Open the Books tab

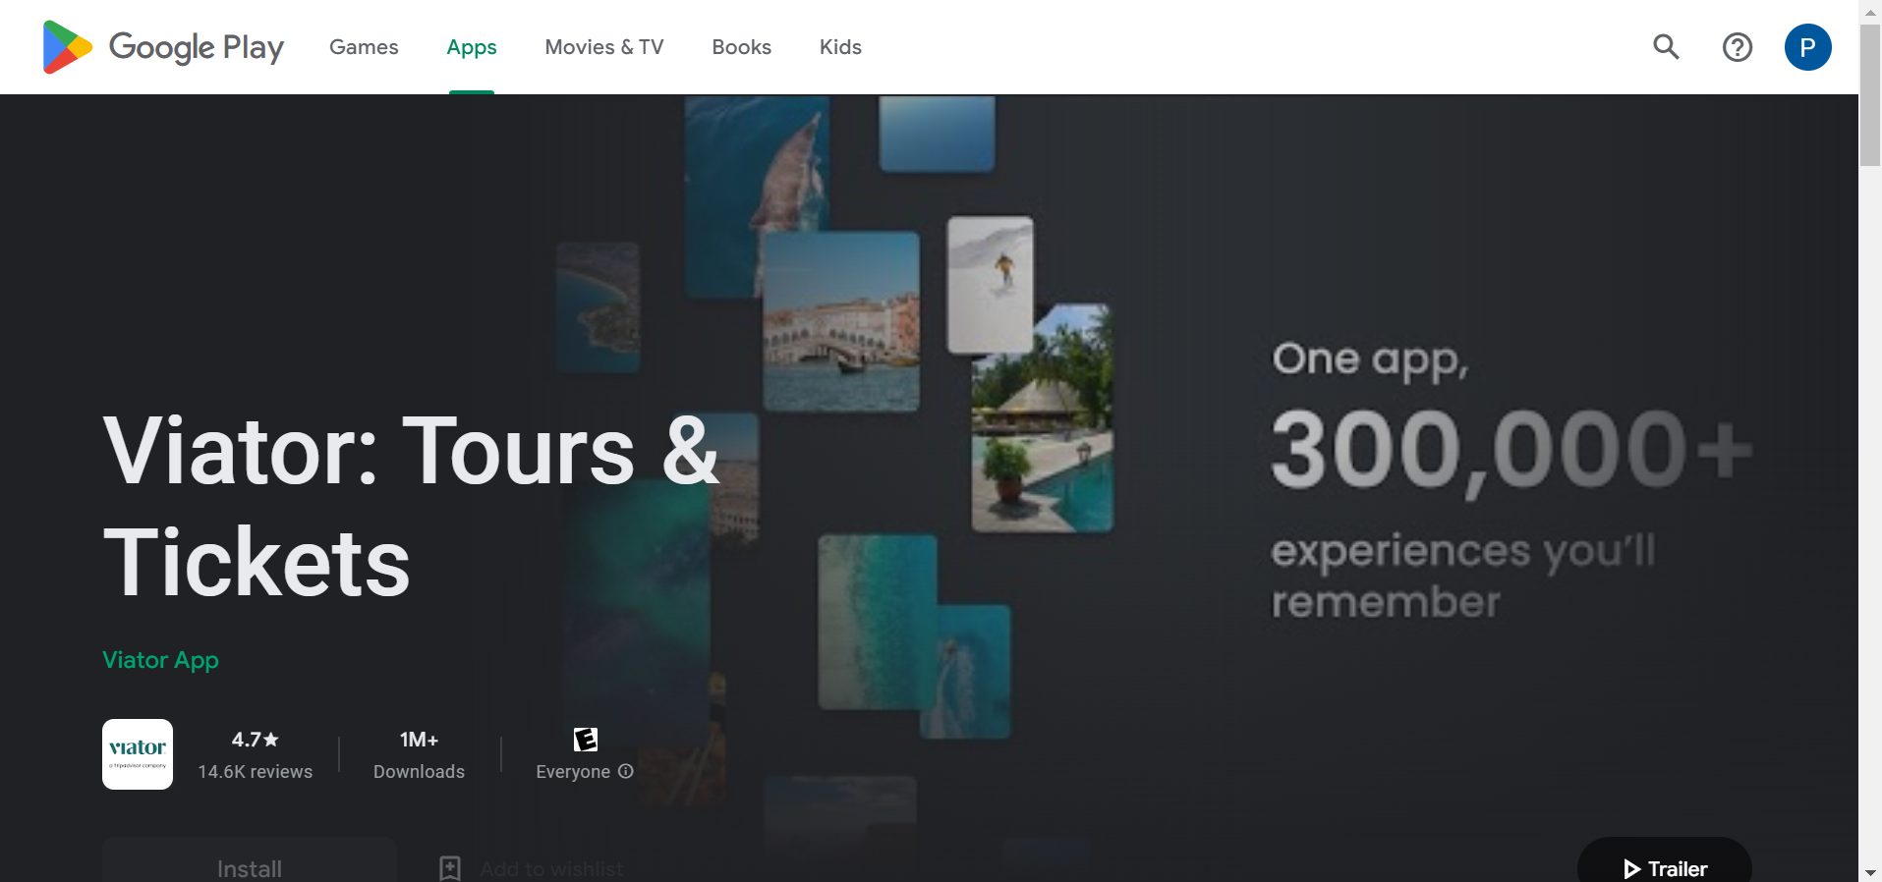click(x=742, y=47)
